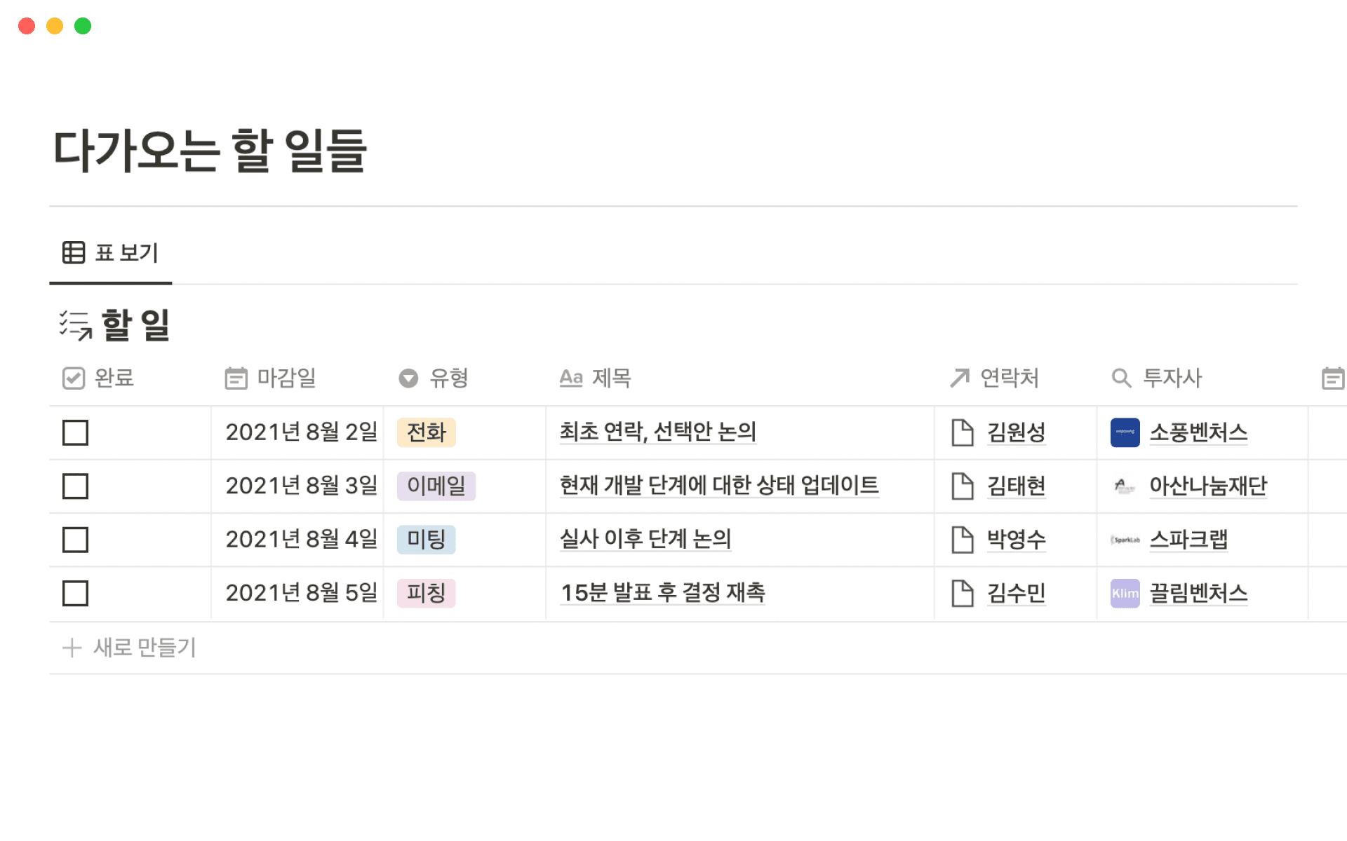Click the yellow 전화 type tag
Screen dimensions: 1347x841
tap(426, 432)
